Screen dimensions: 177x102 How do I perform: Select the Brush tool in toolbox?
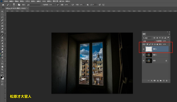pyautogui.click(x=2, y=35)
